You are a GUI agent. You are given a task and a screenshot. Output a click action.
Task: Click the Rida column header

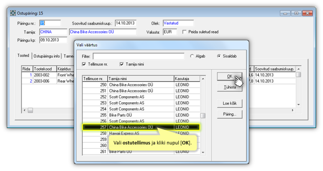(x=27, y=69)
